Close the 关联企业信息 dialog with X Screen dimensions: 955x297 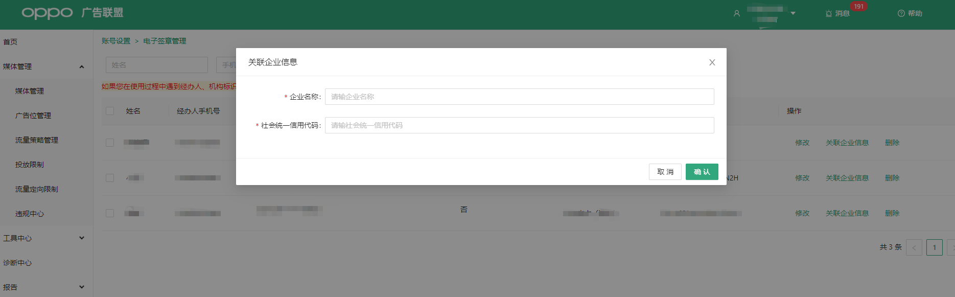click(x=712, y=62)
